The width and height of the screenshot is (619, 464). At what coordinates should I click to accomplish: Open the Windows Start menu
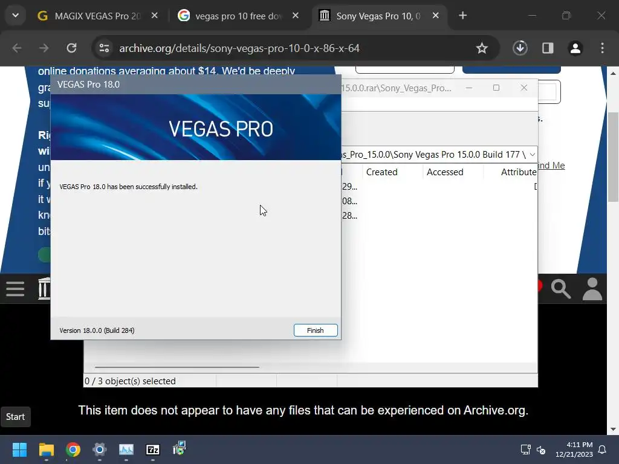19,449
